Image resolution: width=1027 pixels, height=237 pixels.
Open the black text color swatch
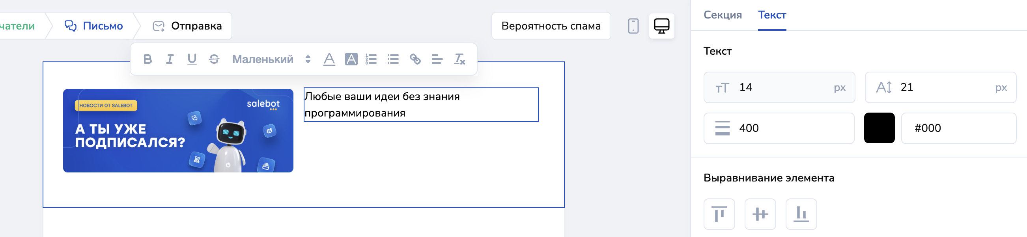click(879, 128)
